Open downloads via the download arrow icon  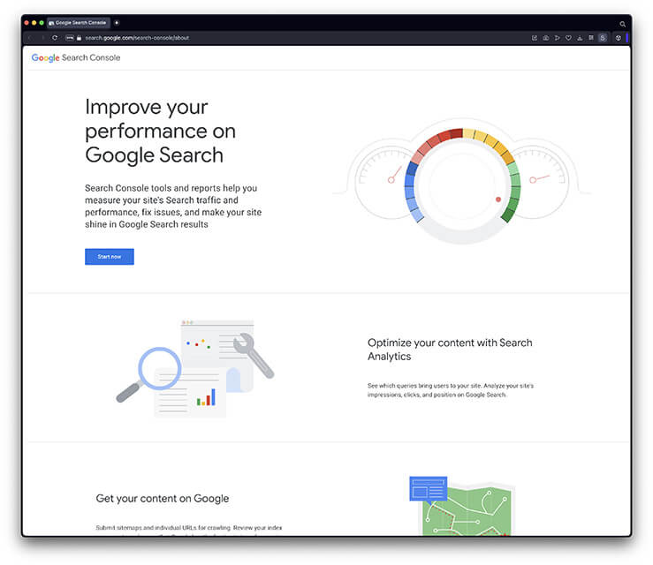pos(580,38)
